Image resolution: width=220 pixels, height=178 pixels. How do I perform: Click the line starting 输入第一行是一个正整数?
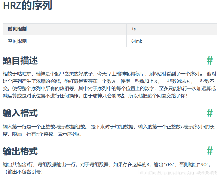109,127
